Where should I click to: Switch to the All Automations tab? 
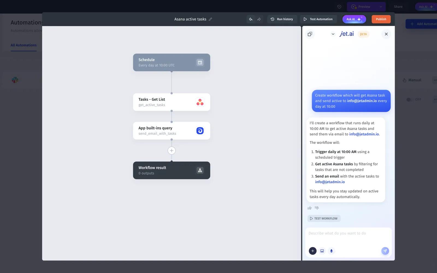[x=23, y=45]
